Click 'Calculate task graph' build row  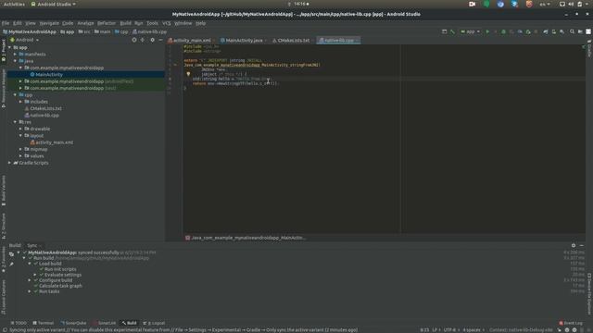tap(60, 286)
